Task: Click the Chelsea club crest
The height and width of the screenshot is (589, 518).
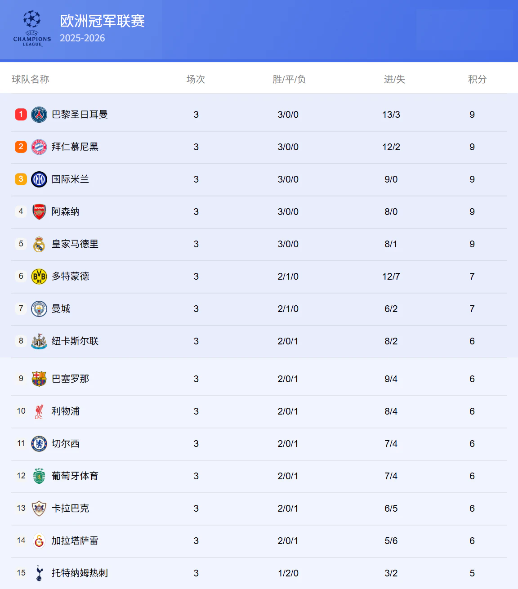Action: click(39, 444)
